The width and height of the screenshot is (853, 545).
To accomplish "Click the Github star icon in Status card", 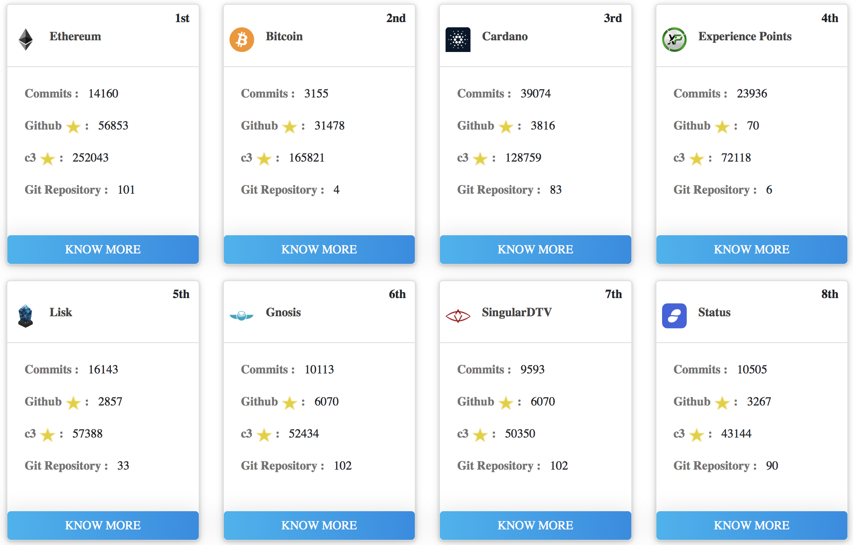I will (722, 402).
